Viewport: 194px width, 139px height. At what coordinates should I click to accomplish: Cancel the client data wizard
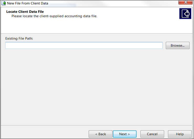pos(152,134)
